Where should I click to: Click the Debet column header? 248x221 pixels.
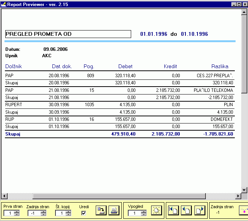point(125,66)
